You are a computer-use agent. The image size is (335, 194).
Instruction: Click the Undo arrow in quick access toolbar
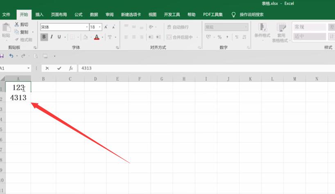pyautogui.click(x=11, y=56)
